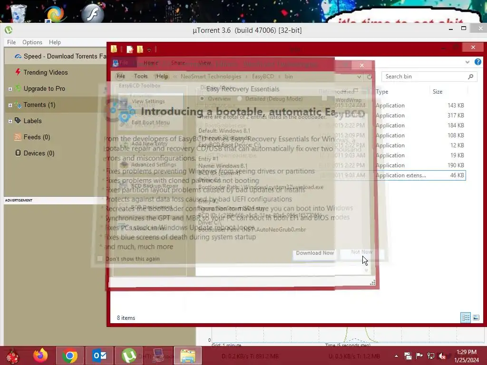Open EasyBCD Tools menu

click(x=141, y=76)
